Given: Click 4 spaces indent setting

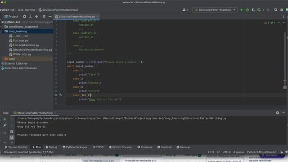Looking at the screenshot, I should click(x=238, y=152).
